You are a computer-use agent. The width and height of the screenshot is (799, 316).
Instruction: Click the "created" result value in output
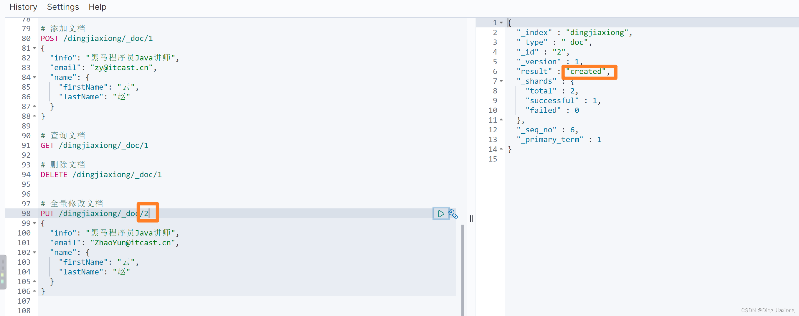pos(586,71)
